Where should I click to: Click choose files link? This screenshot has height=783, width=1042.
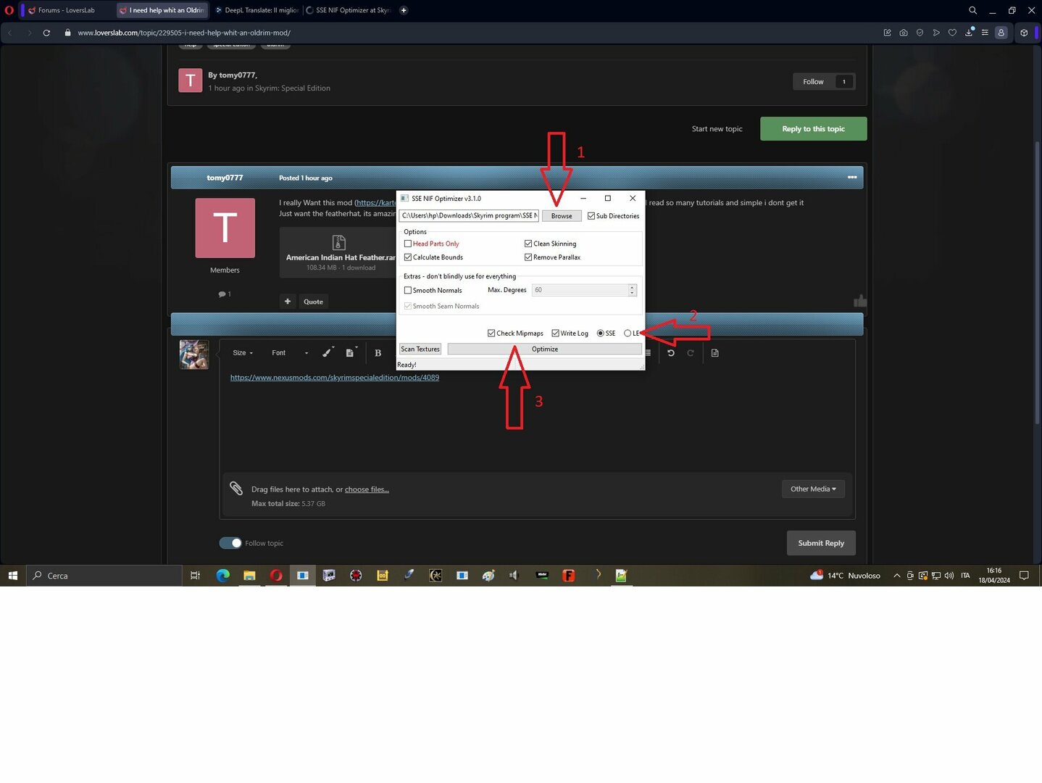[x=367, y=489]
